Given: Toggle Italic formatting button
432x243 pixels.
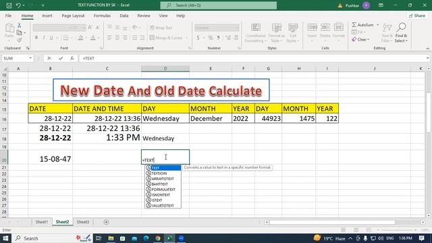Looking at the screenshot, I should coord(43,38).
